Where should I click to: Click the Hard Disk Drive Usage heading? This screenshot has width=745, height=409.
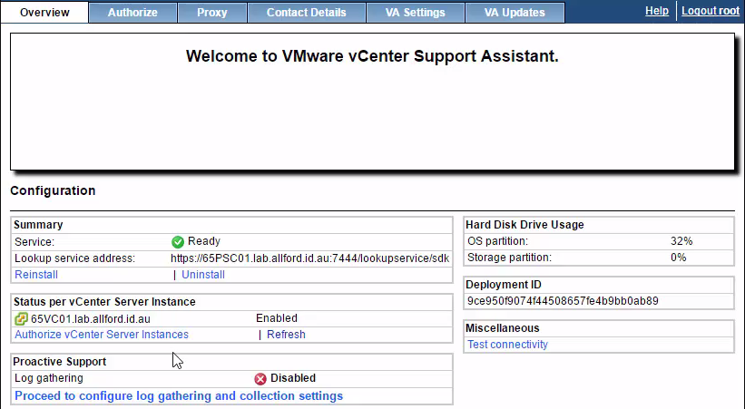pyautogui.click(x=524, y=225)
